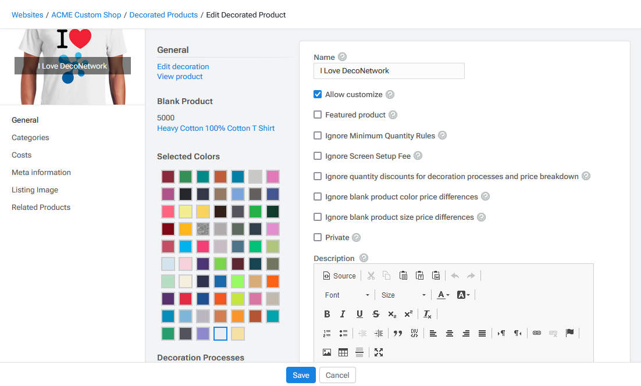641x386 pixels.
Task: Select the General section in sidebar
Action: [x=25, y=120]
